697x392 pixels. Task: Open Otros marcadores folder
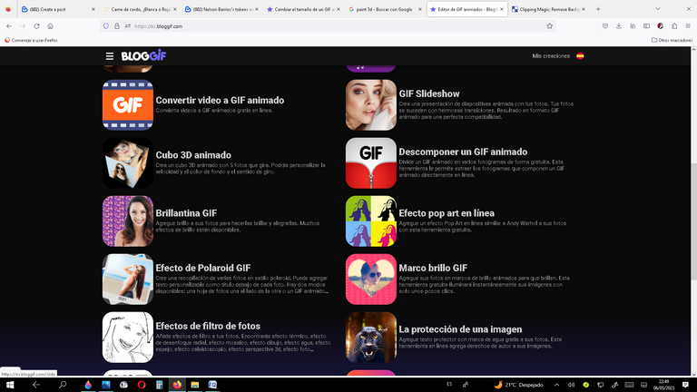[672, 40]
